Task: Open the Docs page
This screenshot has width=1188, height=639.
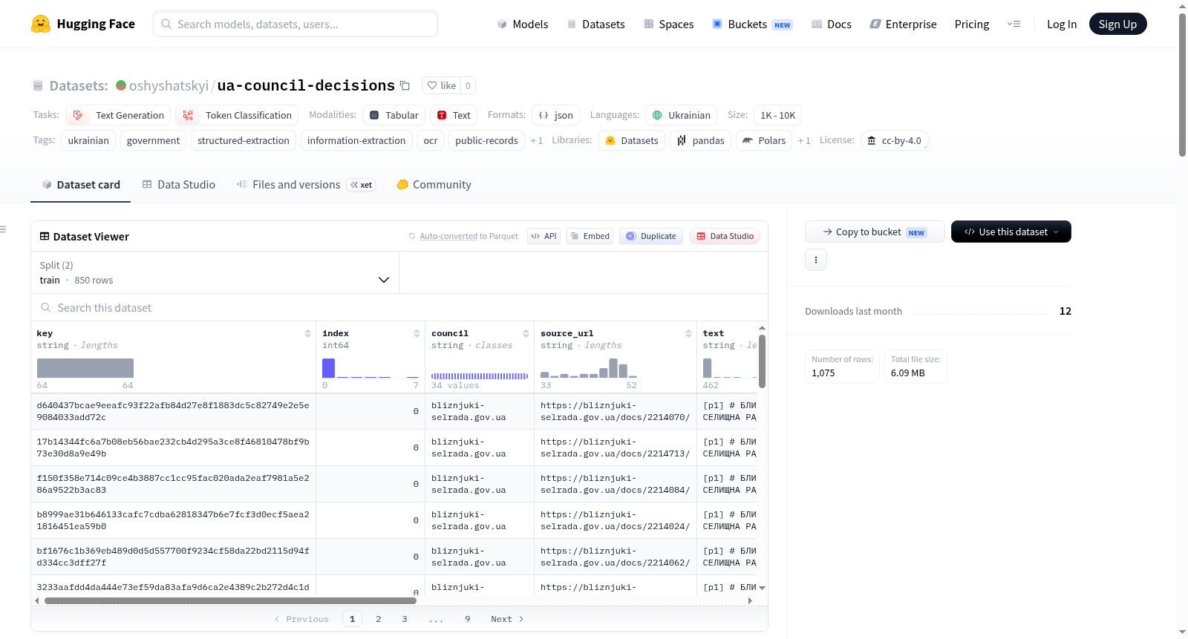Action: click(x=832, y=24)
